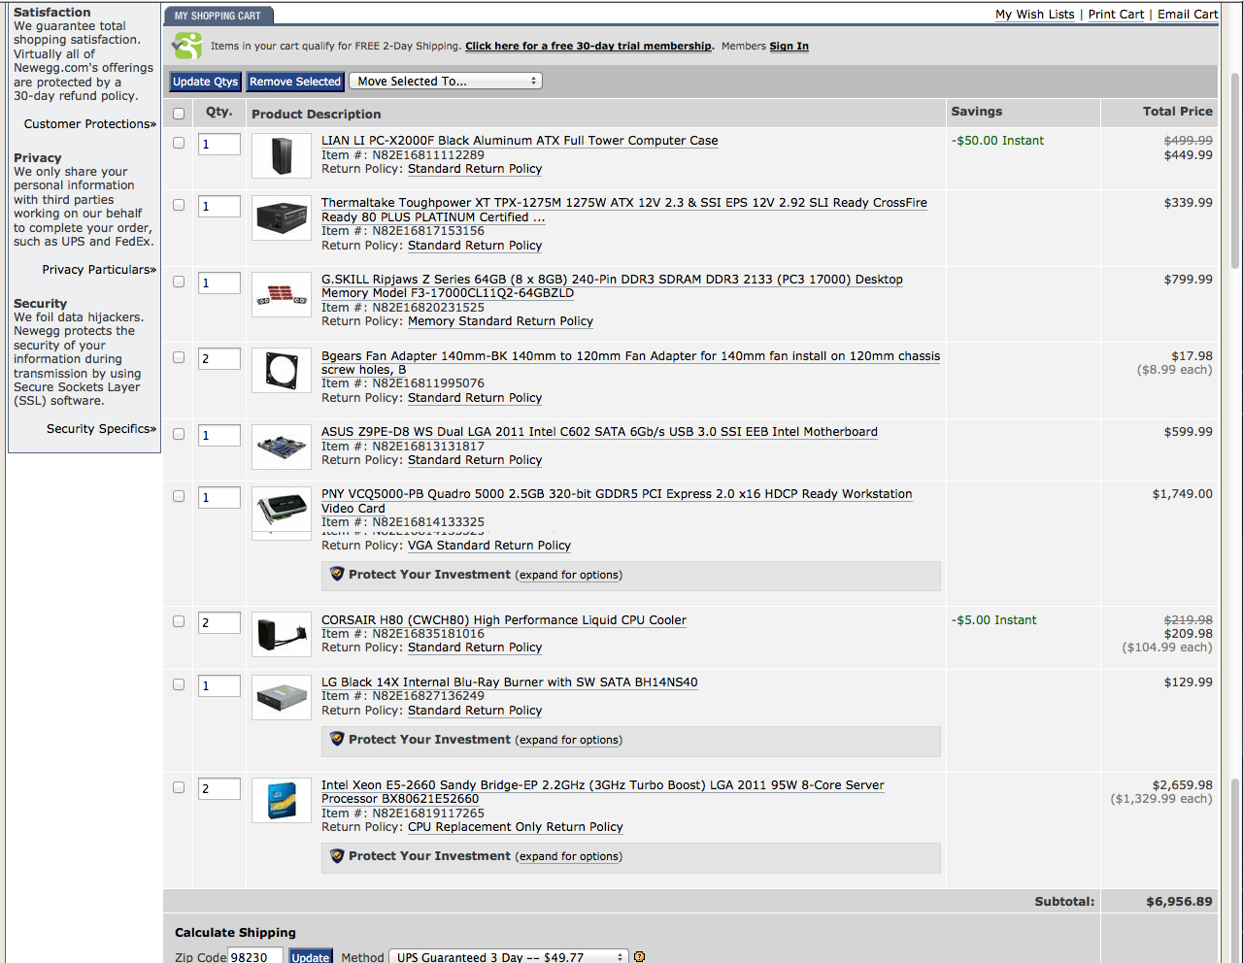Click the Update zip code button
Screen dimensions: 1243x963
point(311,957)
